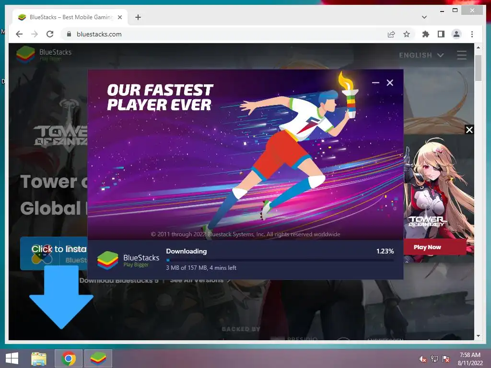Click the installer download progress bar
Viewport: 491px width, 368px height.
(280, 260)
